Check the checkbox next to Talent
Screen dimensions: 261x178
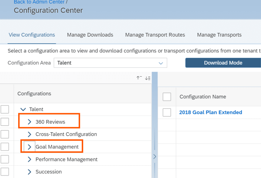click(5, 109)
